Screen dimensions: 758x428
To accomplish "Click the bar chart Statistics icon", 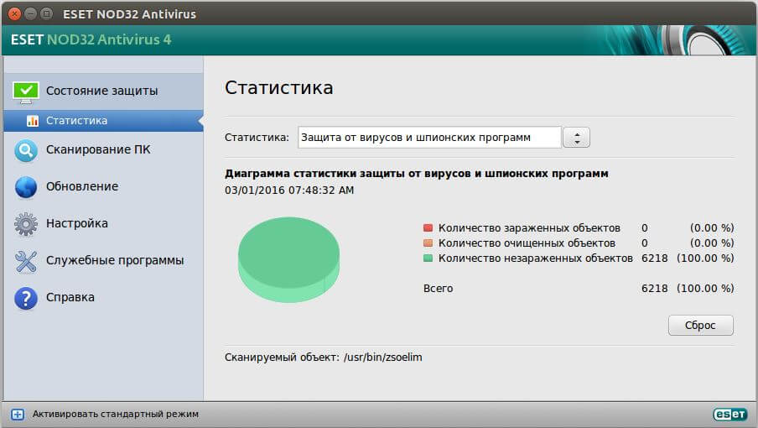I will pyautogui.click(x=33, y=120).
